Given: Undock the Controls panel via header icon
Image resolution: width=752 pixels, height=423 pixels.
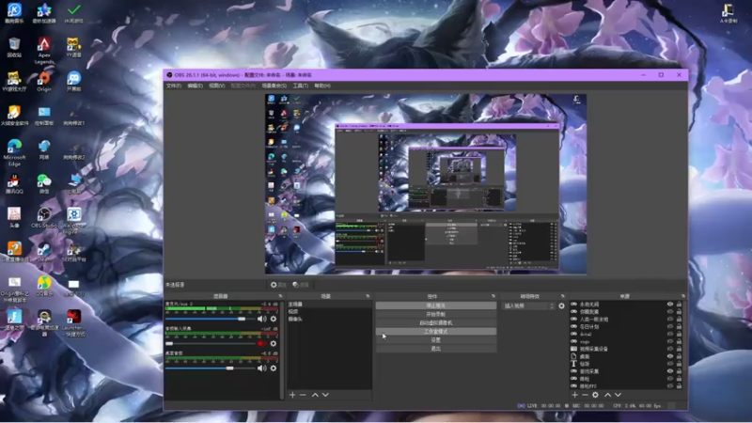Looking at the screenshot, I should click(x=493, y=296).
